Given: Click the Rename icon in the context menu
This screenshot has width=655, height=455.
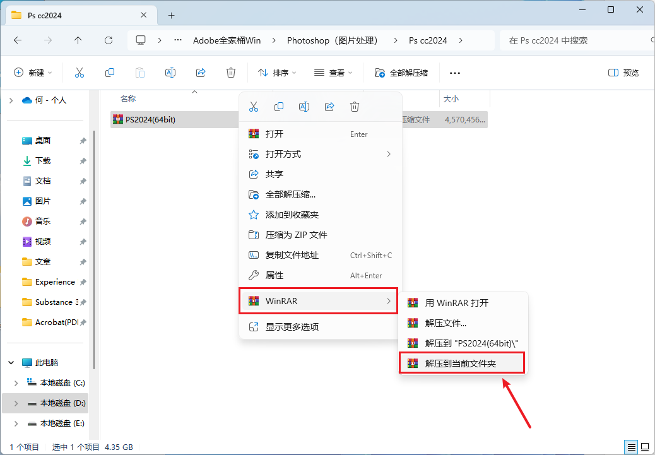Looking at the screenshot, I should [x=304, y=107].
